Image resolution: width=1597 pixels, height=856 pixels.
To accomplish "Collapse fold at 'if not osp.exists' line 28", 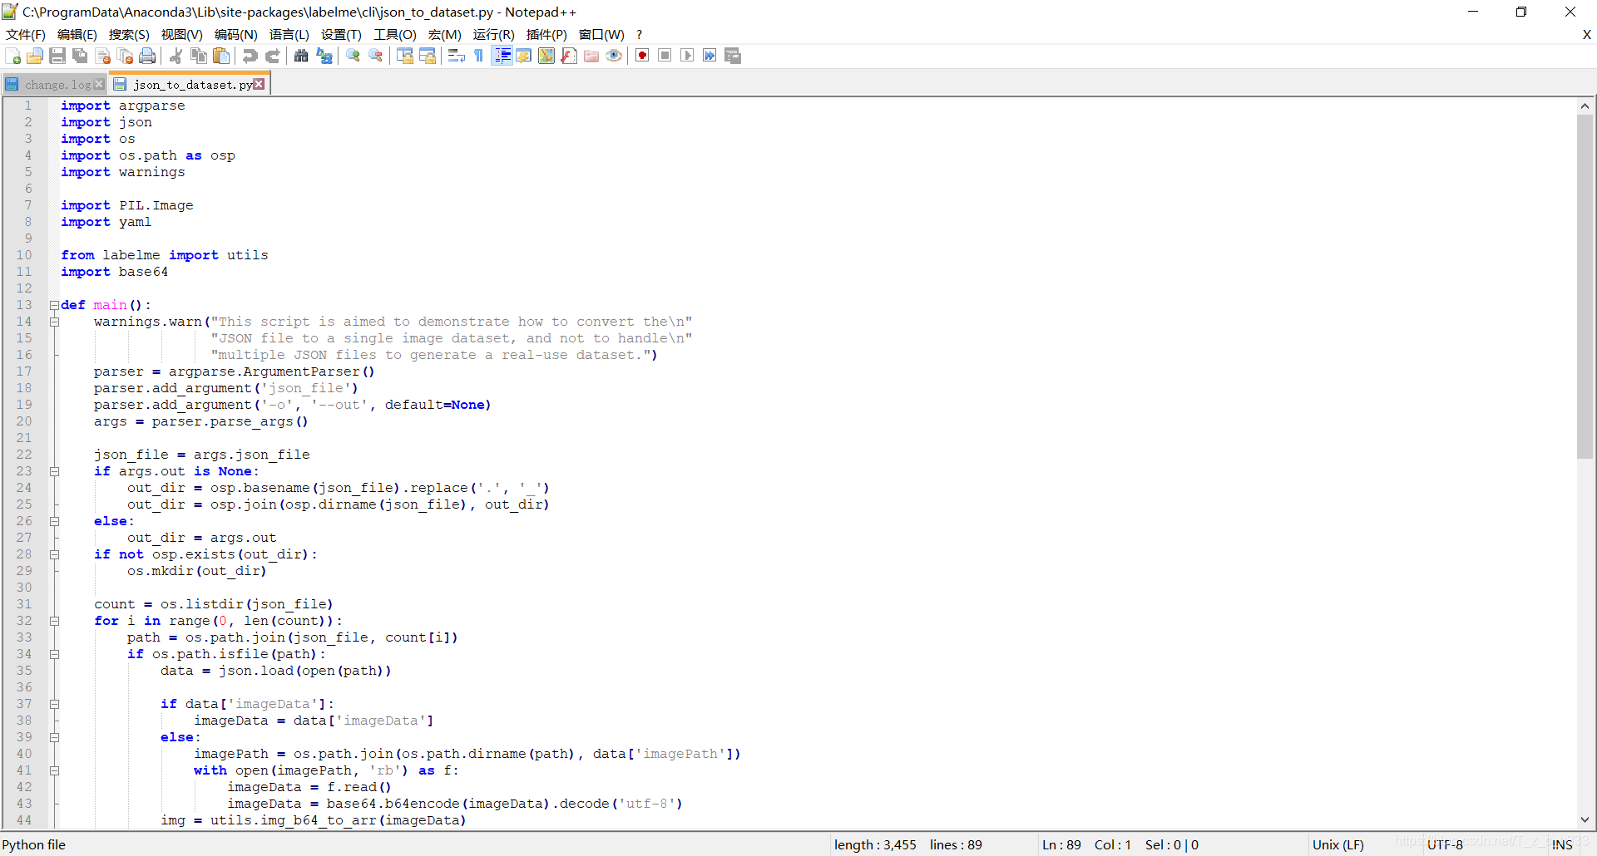I will 54,554.
